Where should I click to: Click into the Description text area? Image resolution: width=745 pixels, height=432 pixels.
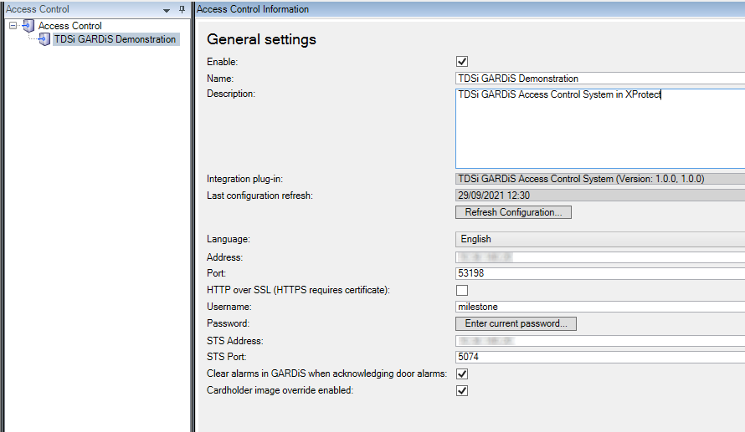[x=600, y=129]
